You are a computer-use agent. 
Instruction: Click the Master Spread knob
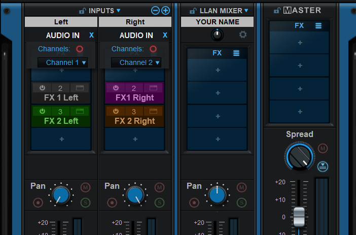pos(300,156)
